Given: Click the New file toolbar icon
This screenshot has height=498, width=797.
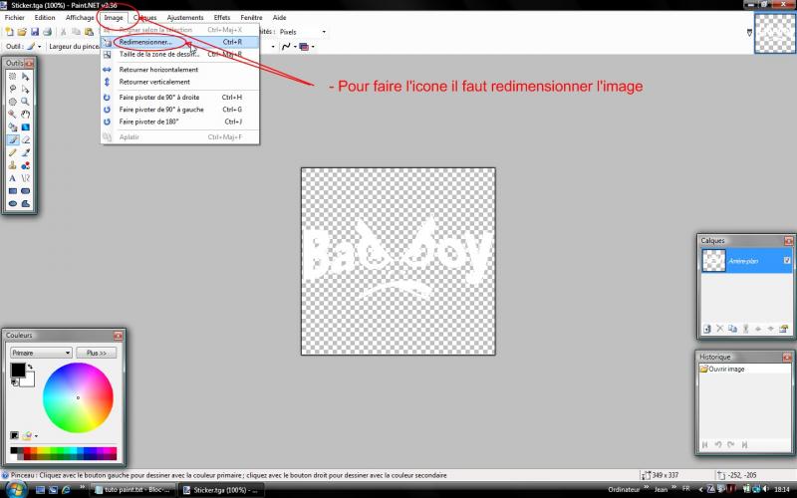Looking at the screenshot, I should click(x=9, y=32).
